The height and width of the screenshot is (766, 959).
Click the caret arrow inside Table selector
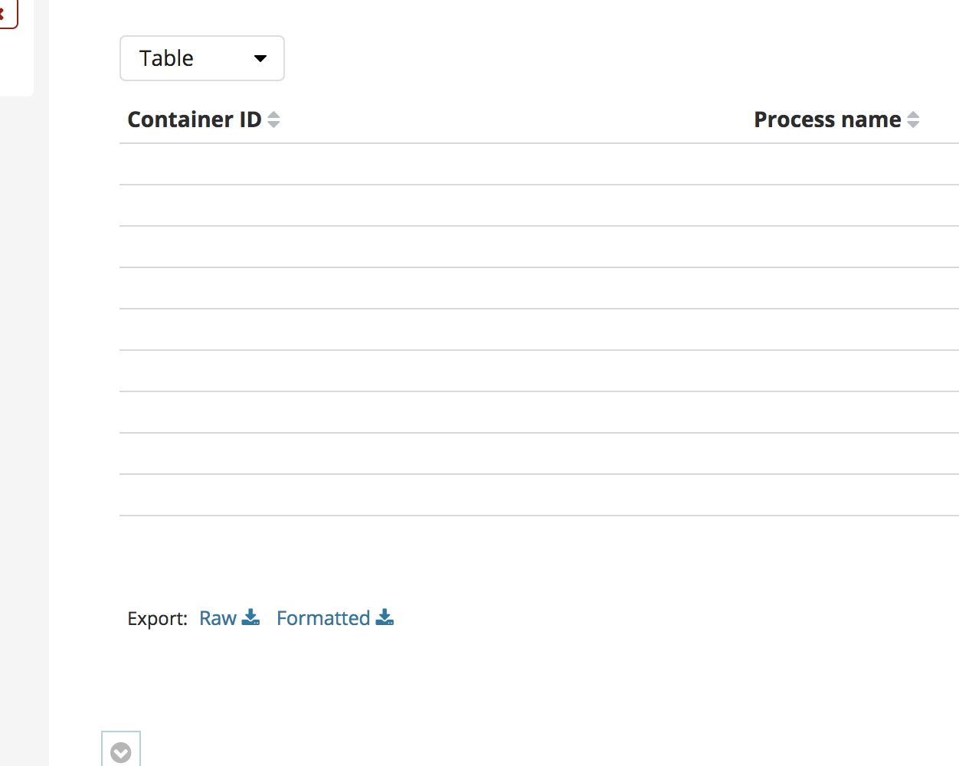point(260,58)
